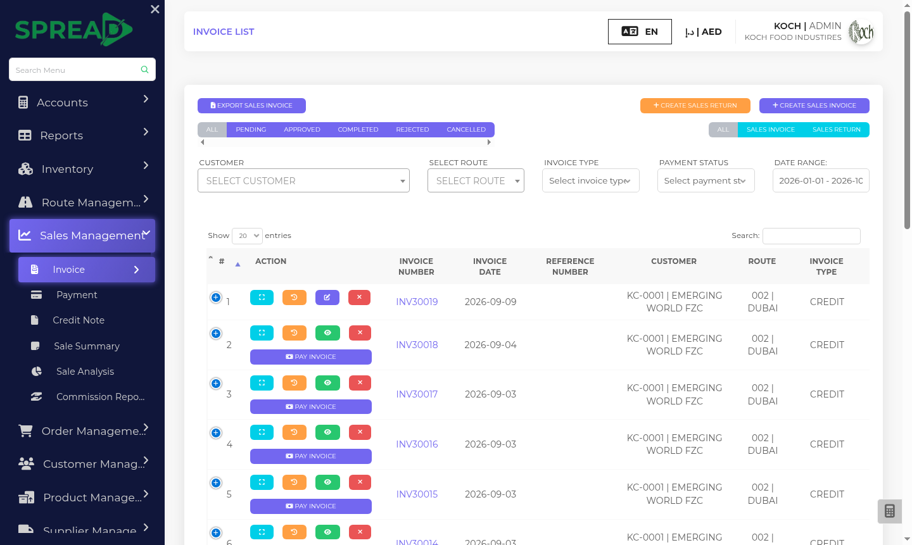Click PAY INVOICE for INV30016
The width and height of the screenshot is (912, 545).
[311, 456]
